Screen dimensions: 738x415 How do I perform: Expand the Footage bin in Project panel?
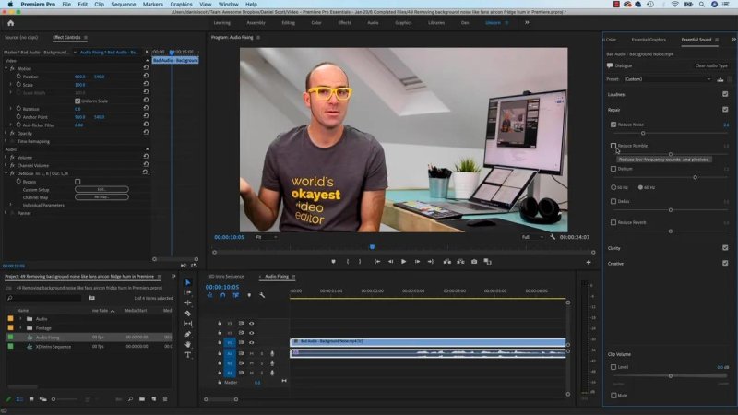[20, 328]
